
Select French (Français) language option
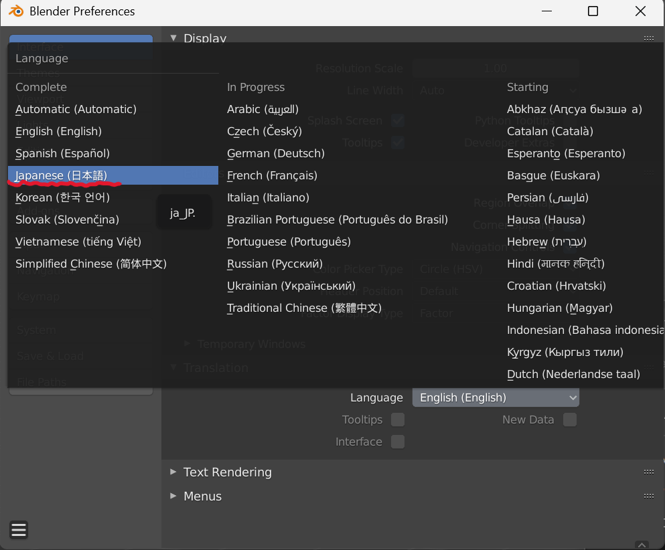272,175
